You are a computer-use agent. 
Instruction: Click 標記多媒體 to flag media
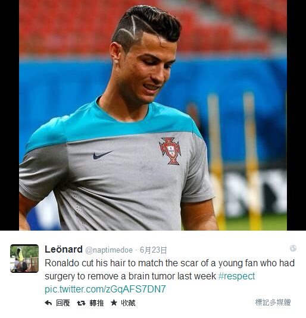click(x=273, y=303)
